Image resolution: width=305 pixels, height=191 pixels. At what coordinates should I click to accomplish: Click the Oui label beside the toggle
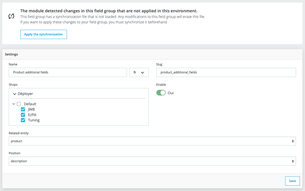171,93
